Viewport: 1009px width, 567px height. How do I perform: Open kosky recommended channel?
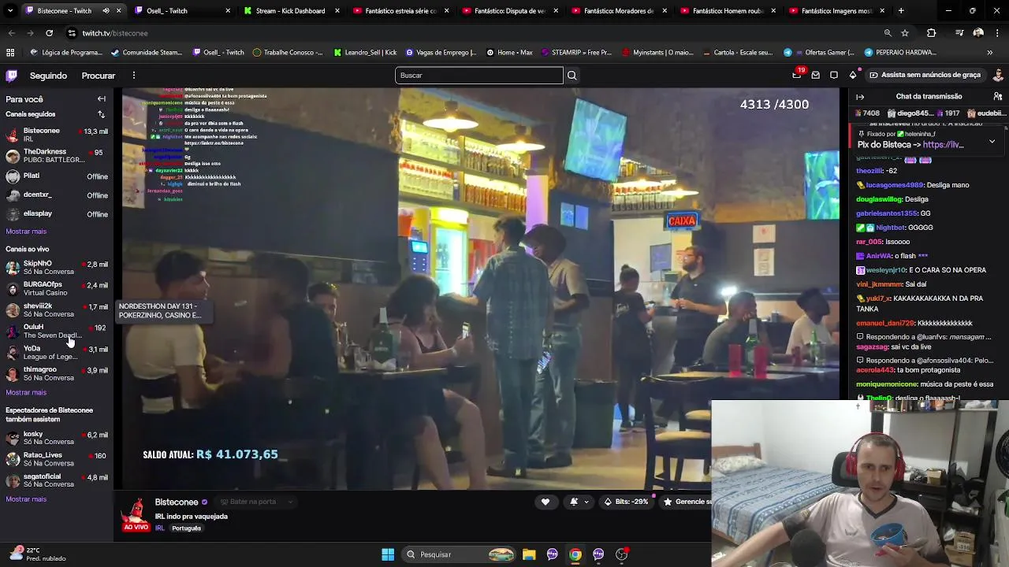[55, 438]
